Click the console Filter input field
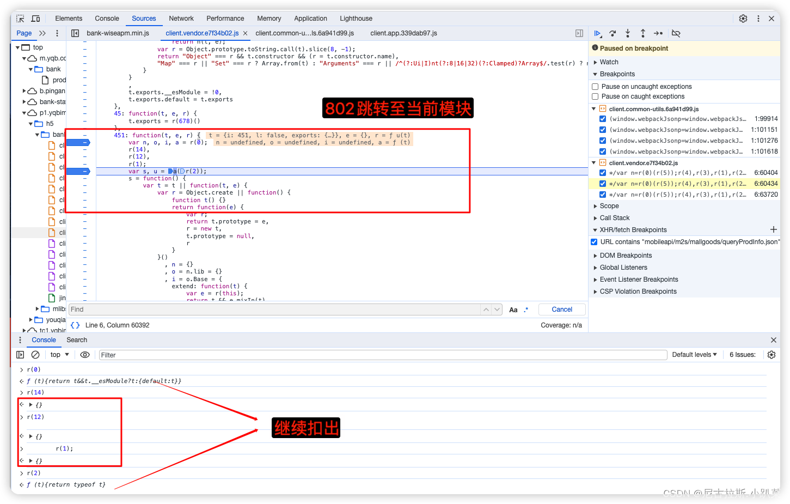This screenshot has height=504, width=790. (218, 355)
